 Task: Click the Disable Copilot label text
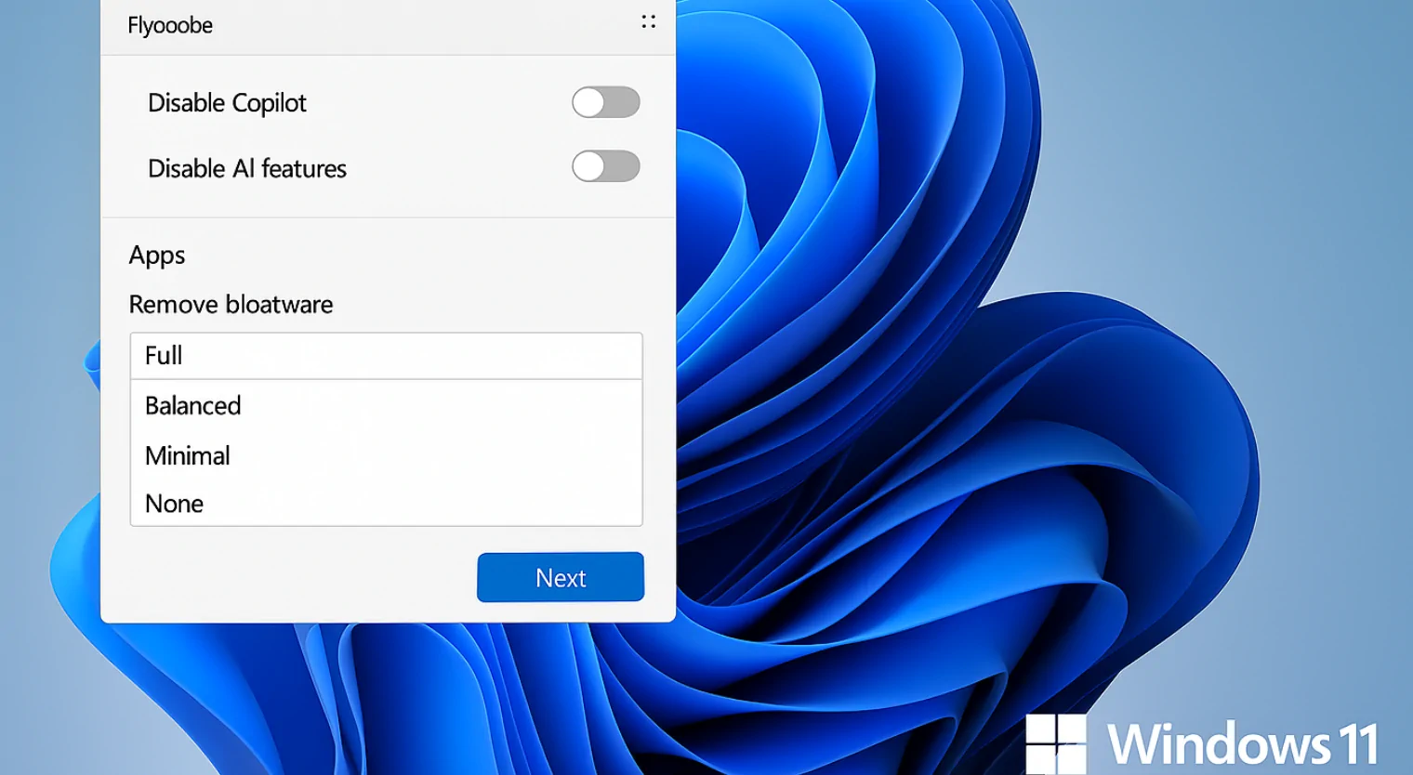227,103
